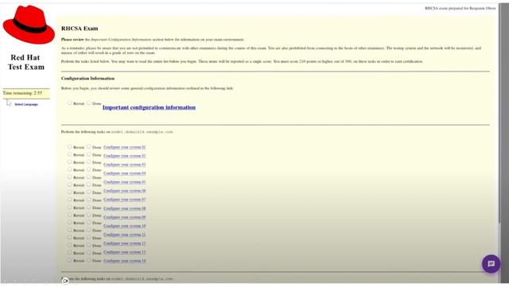Select Done for Configure your system 08
Screen dimensions: 509x286
(88, 199)
